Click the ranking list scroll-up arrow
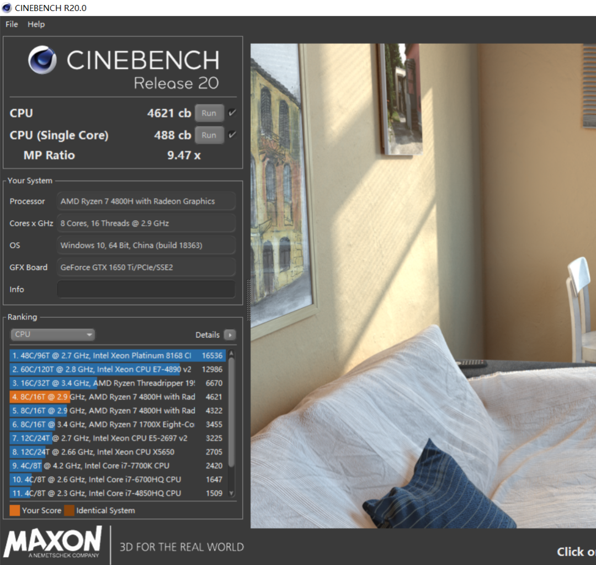Screen dimensions: 596x565 231,353
